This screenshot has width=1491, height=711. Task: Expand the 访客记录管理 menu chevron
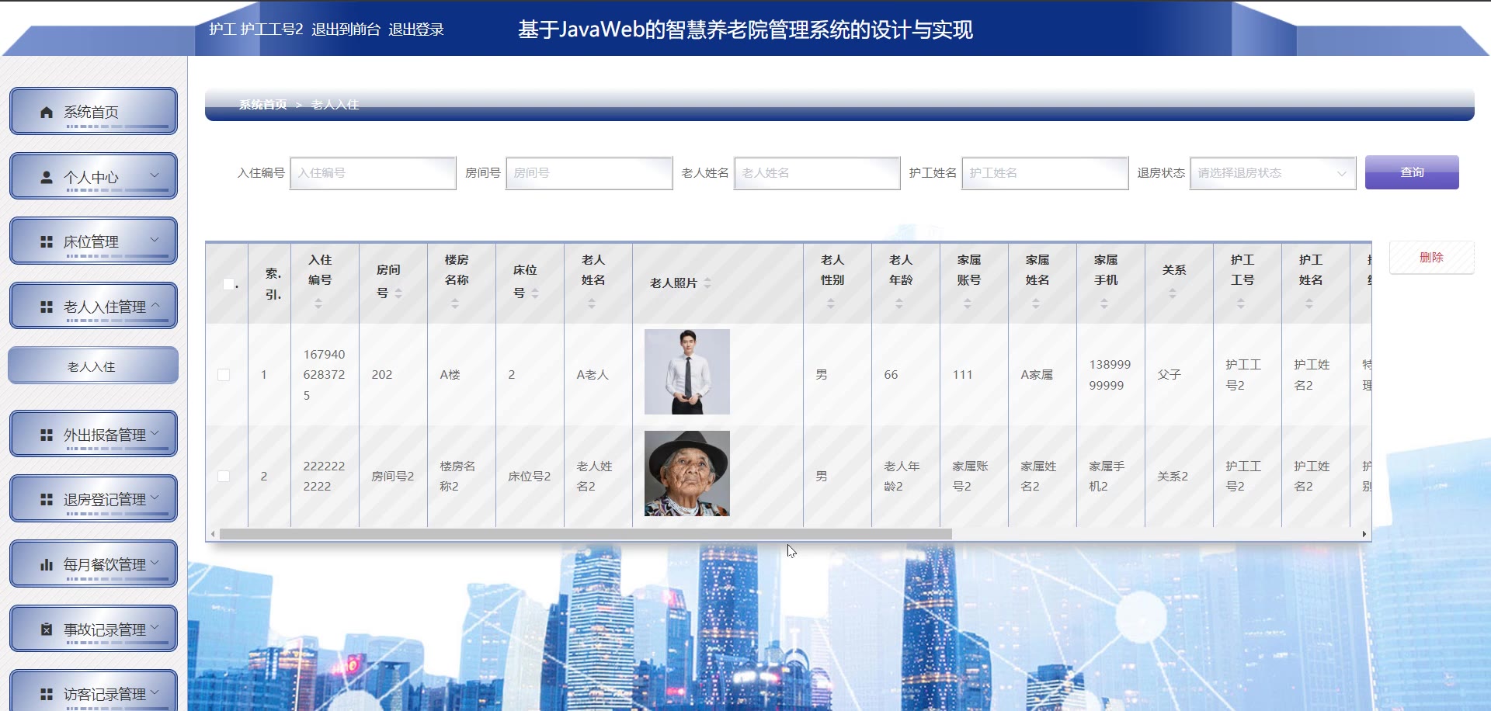tap(155, 692)
